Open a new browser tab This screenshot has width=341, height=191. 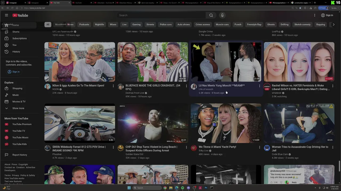pyautogui.click(x=315, y=3)
